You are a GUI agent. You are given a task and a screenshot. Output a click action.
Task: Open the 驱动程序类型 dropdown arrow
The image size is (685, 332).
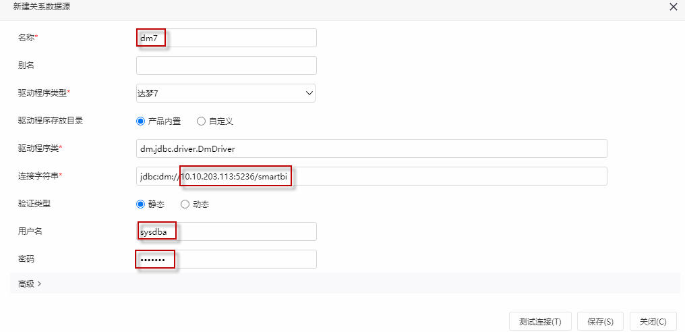(x=309, y=93)
